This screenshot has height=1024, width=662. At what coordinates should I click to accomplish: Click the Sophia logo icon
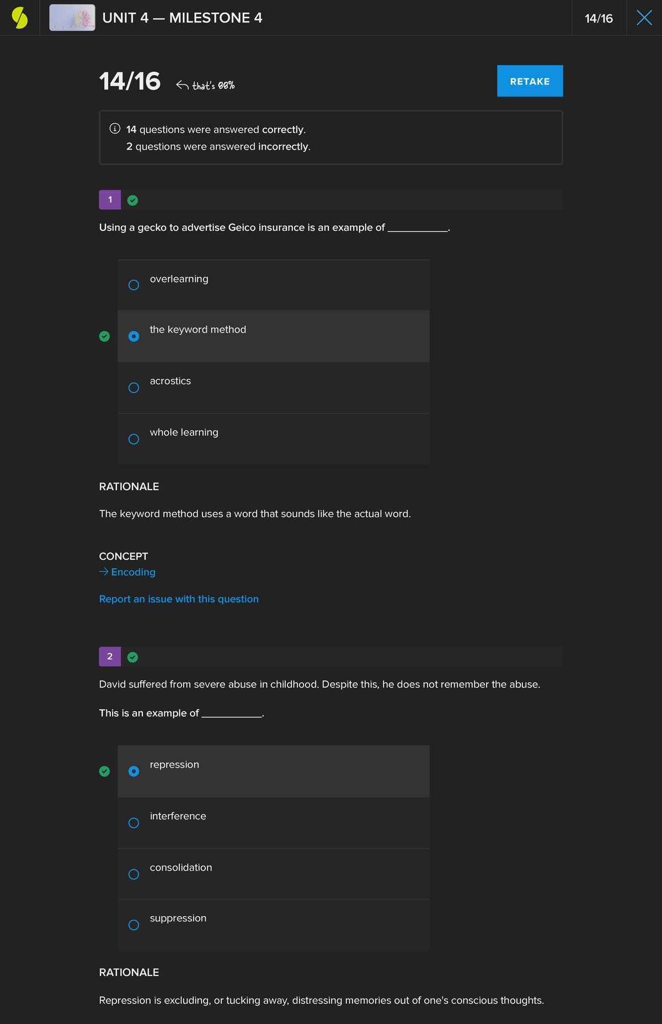point(20,18)
